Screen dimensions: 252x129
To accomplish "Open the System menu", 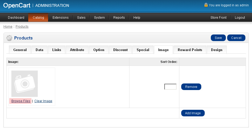I will [x=99, y=18].
